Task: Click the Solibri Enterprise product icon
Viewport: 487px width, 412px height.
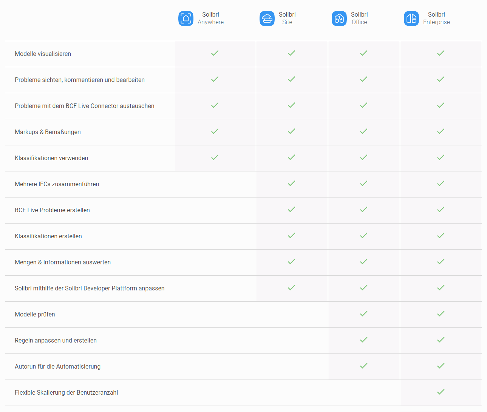Action: 411,19
